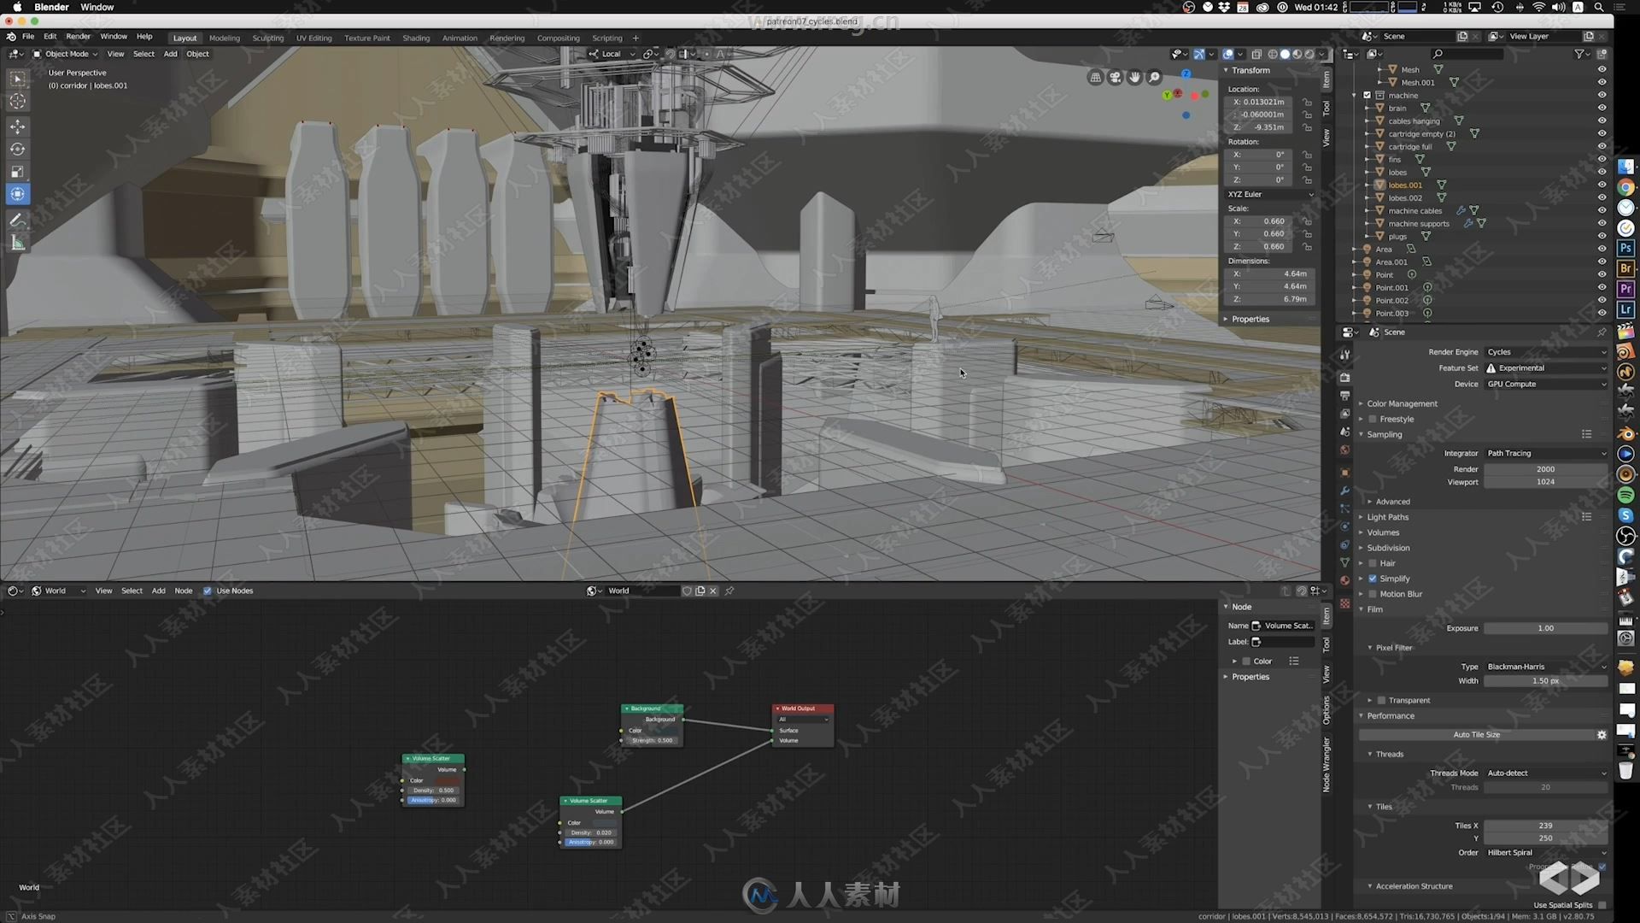Open Output properties tab printer icon
The image size is (1640, 923).
pyautogui.click(x=1344, y=395)
